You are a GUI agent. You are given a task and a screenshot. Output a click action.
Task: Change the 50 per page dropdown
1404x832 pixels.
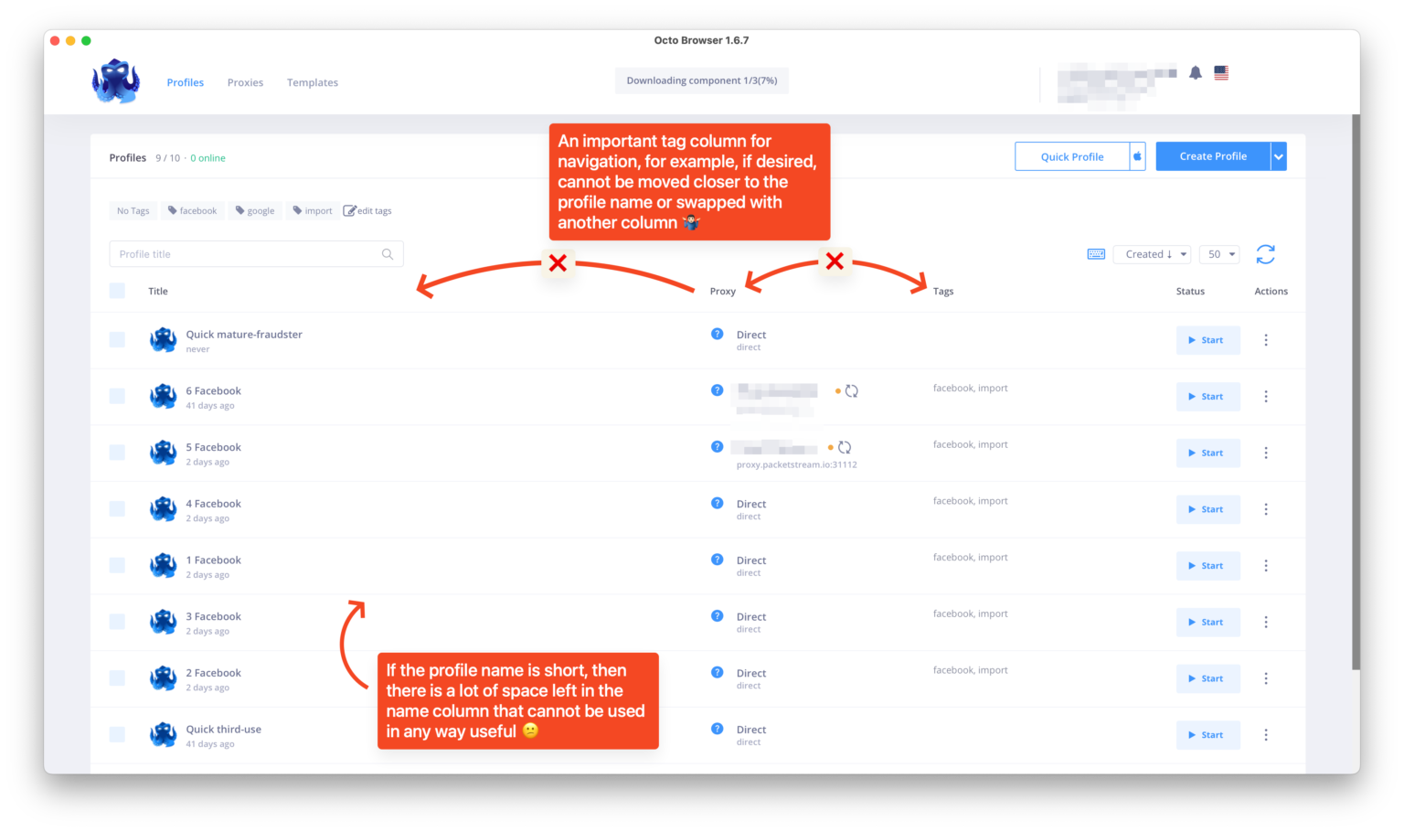point(1220,254)
